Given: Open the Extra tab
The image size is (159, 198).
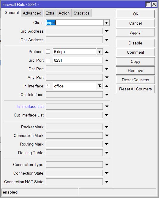Looking at the screenshot, I should click(50, 13).
